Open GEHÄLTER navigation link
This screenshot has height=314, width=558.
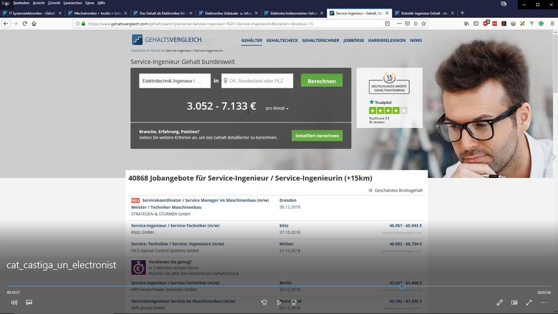pyautogui.click(x=252, y=41)
